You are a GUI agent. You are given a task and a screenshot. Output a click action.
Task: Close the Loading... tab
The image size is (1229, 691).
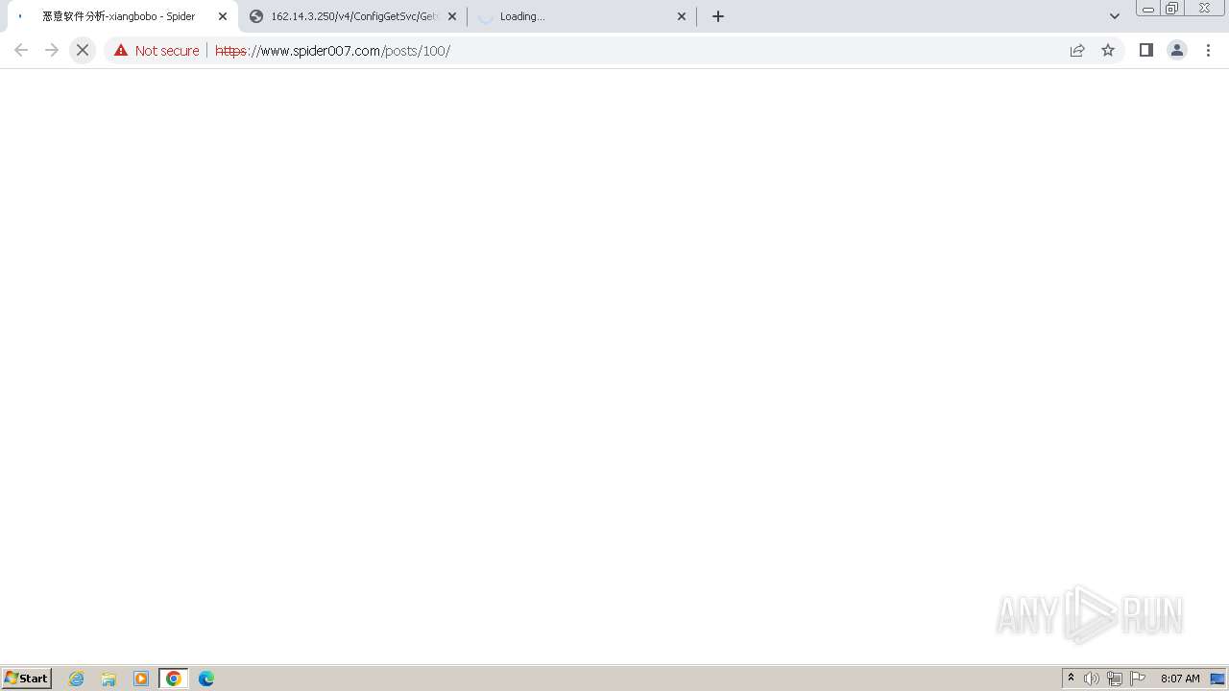coord(682,16)
